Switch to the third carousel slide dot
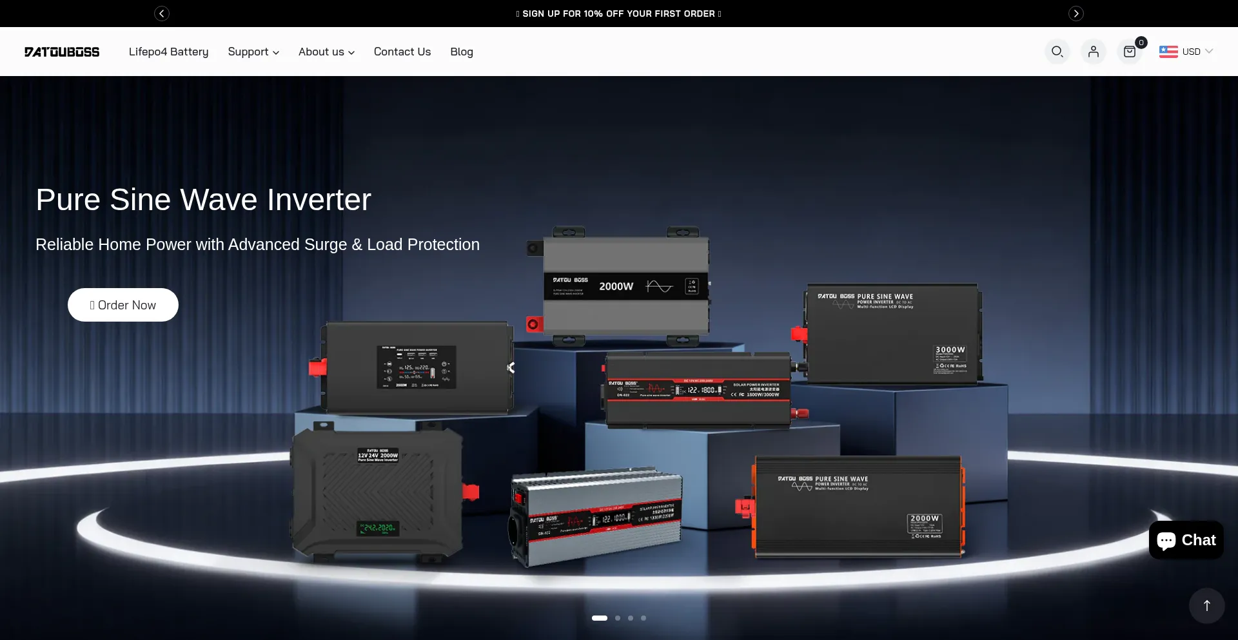1238x640 pixels. 631,618
